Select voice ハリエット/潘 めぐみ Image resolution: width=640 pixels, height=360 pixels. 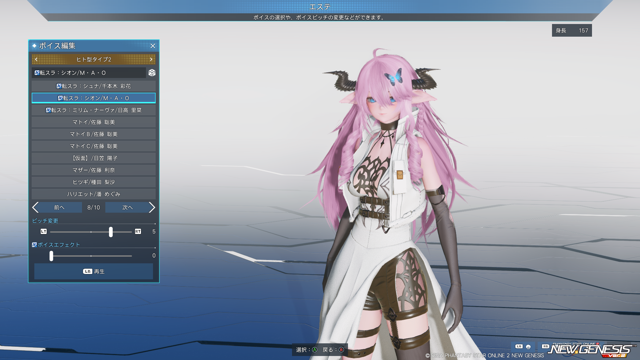pyautogui.click(x=94, y=194)
